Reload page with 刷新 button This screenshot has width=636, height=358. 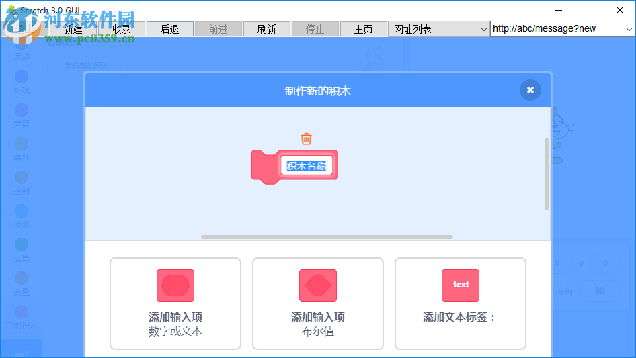pos(266,29)
